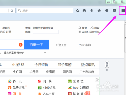Open 央广网 link

pyautogui.click(x=17, y=72)
